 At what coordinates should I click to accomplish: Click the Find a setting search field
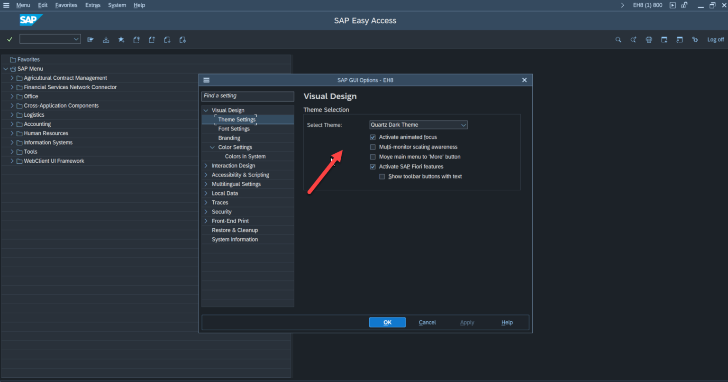coord(247,96)
